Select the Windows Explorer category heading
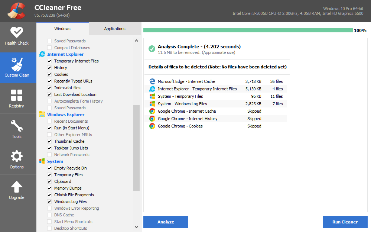The height and width of the screenshot is (232, 371). click(66, 114)
